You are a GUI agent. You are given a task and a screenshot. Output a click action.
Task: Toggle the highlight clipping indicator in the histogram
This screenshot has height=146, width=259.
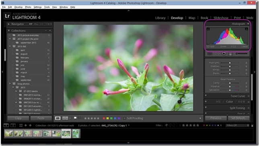247,29
